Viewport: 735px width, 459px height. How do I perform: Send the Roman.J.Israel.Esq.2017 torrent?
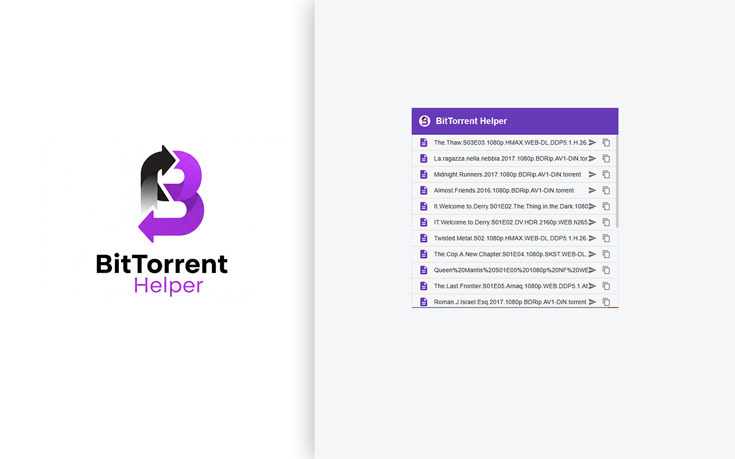coord(593,302)
